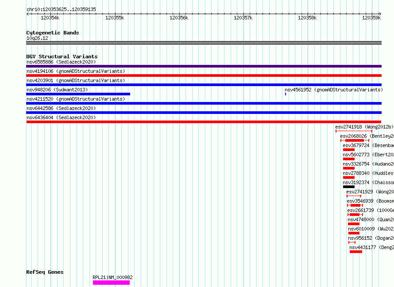Click the esv2741929 red interval line
Screen dimensions: 394x287
(x=354, y=196)
